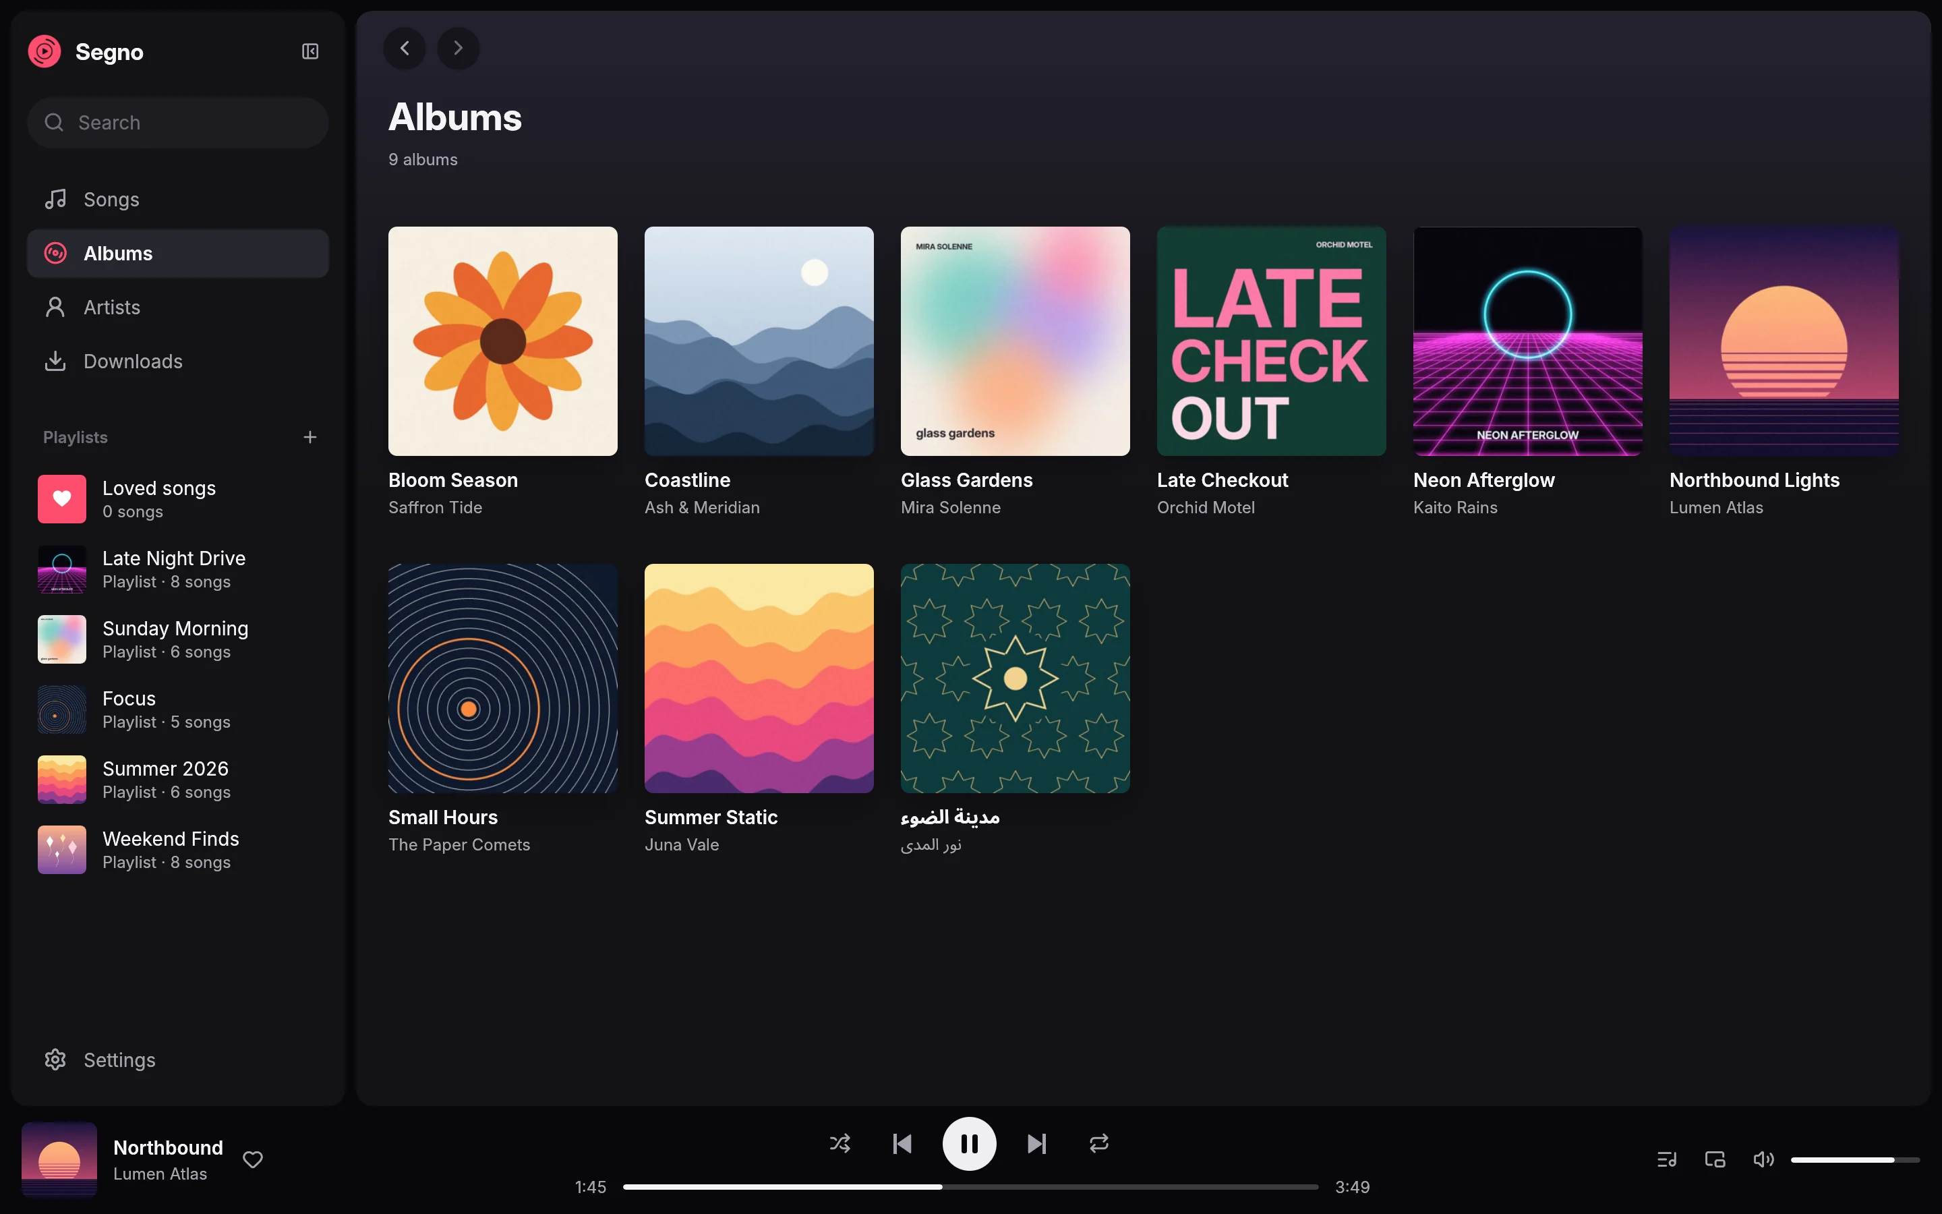
Task: Open Artists in sidebar
Action: click(178, 308)
